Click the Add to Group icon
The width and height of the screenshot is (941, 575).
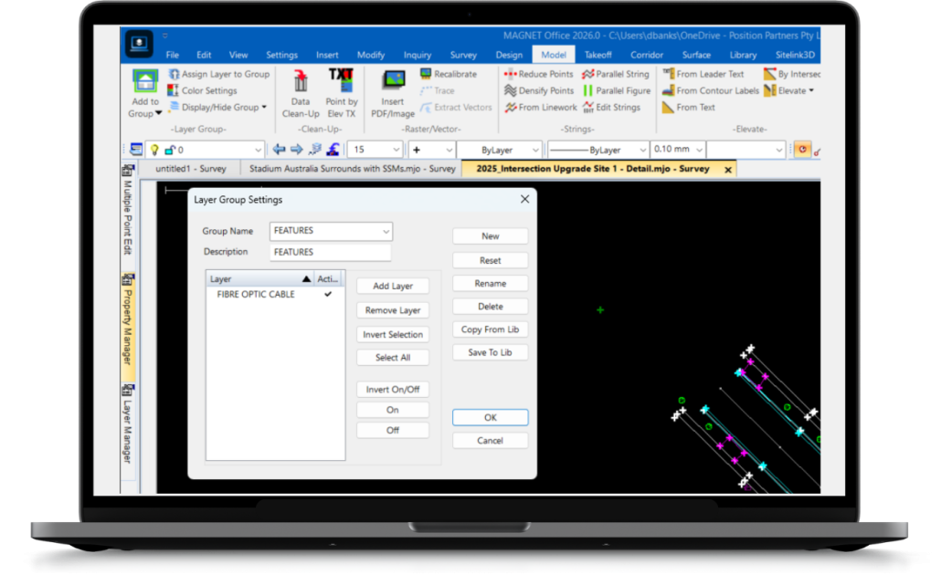[145, 80]
